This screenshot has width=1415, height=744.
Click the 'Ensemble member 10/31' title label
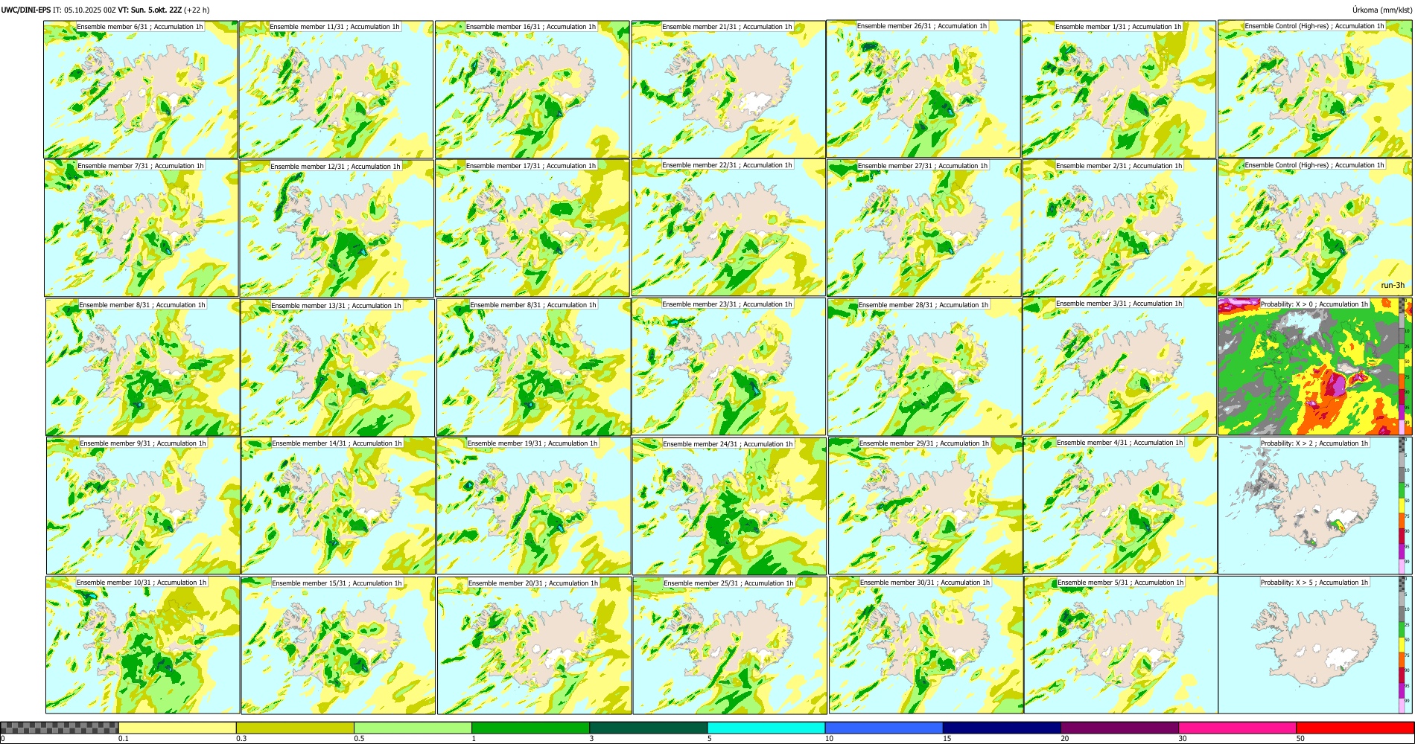coord(141,583)
